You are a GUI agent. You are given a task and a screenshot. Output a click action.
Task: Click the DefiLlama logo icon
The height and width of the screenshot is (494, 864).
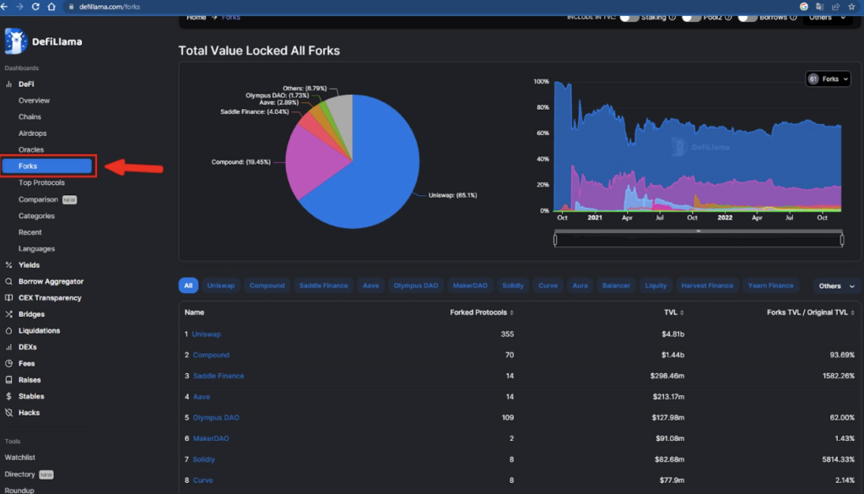(15, 41)
